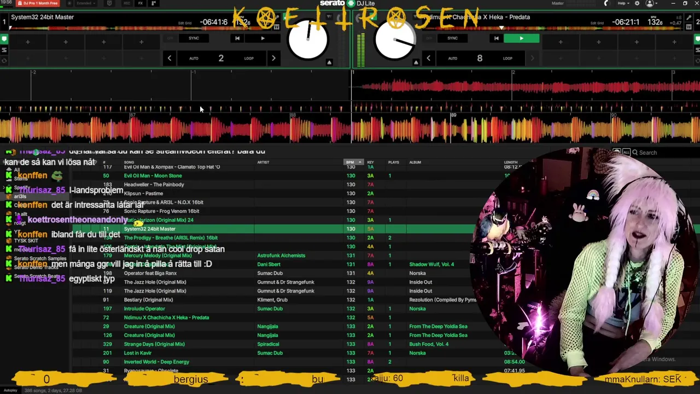Screen dimensions: 700x394
Task: Sort library by KEY column
Action: (370, 162)
